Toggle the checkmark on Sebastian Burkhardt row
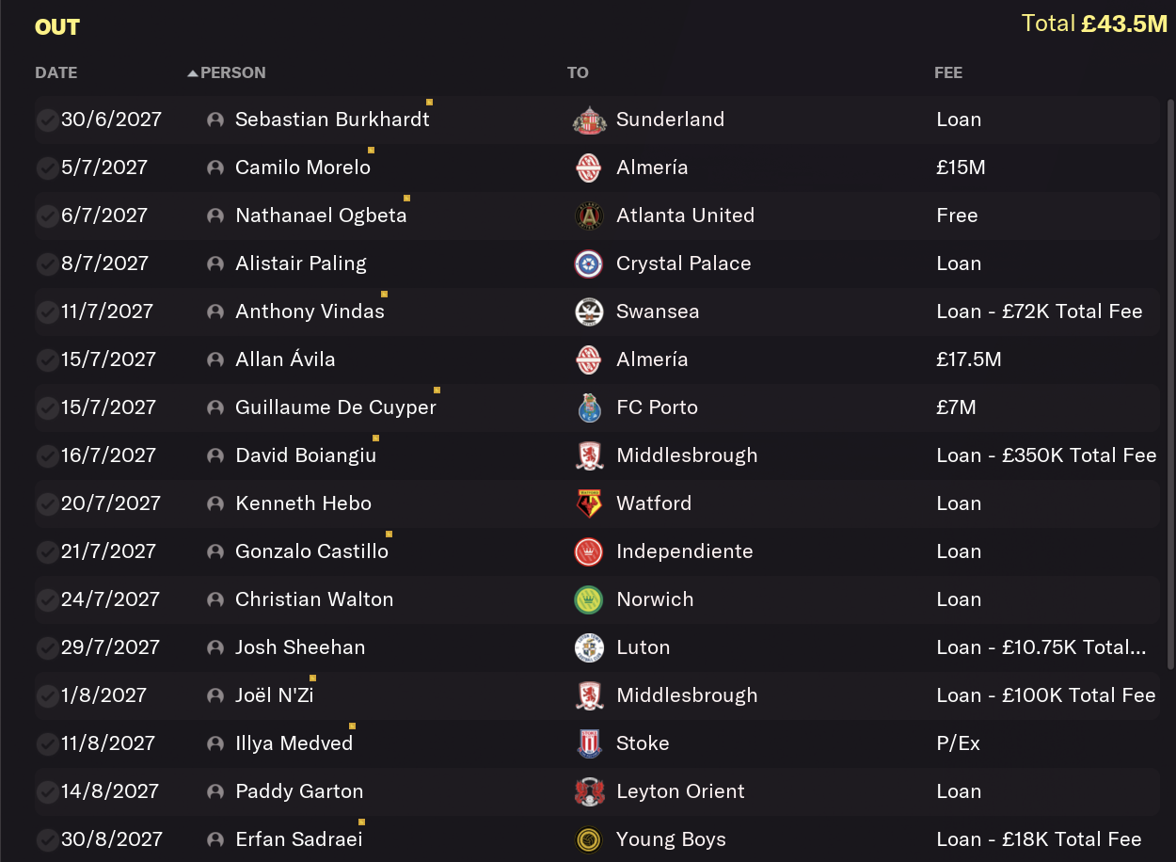Viewport: 1176px width, 862px height. coord(46,120)
